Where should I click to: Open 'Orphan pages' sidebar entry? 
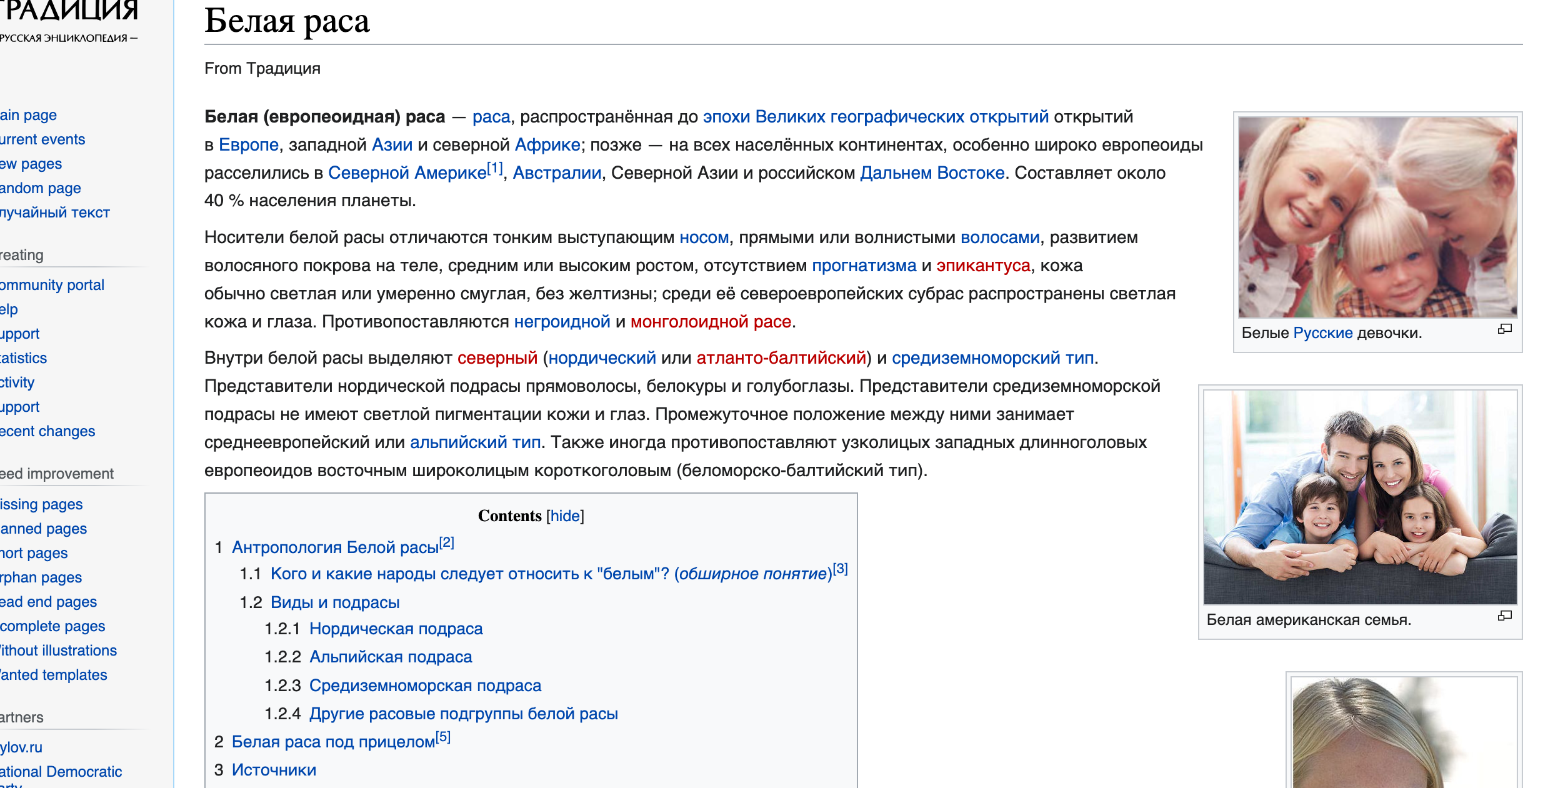pyautogui.click(x=41, y=577)
